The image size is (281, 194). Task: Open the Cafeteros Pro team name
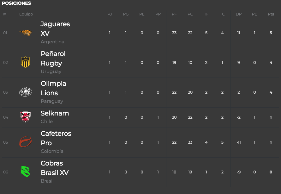[x=56, y=138]
